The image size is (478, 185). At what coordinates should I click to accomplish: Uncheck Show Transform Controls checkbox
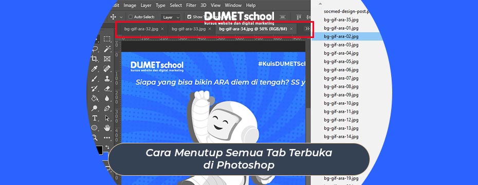tap(189, 17)
